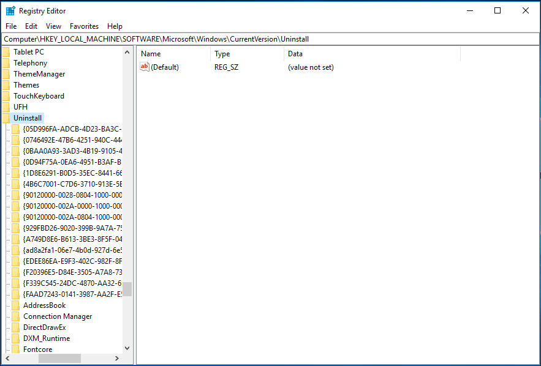541x366 pixels.
Task: Select the Fontcore subkey
Action: pyautogui.click(x=37, y=349)
